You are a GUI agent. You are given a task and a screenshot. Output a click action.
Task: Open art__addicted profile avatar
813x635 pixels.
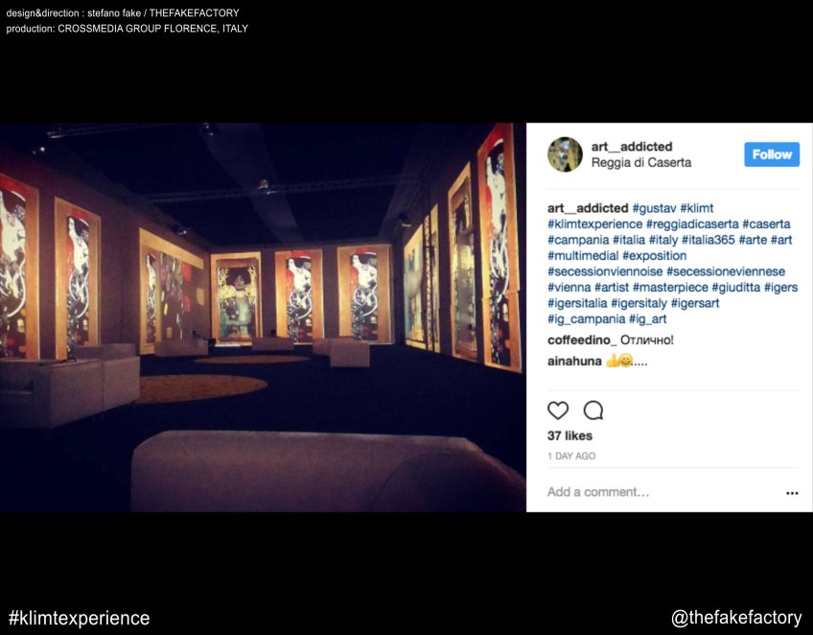coord(565,154)
